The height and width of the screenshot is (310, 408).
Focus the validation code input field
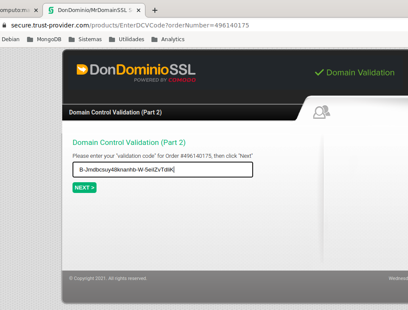pos(163,170)
